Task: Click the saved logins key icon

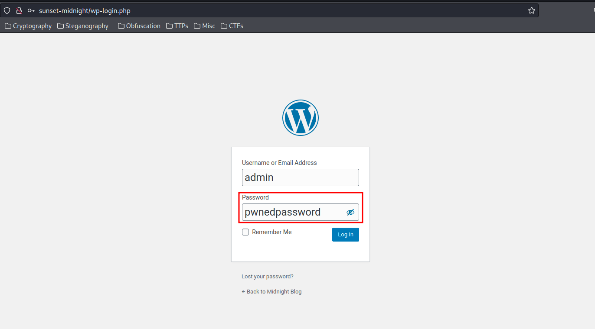Action: coord(31,10)
